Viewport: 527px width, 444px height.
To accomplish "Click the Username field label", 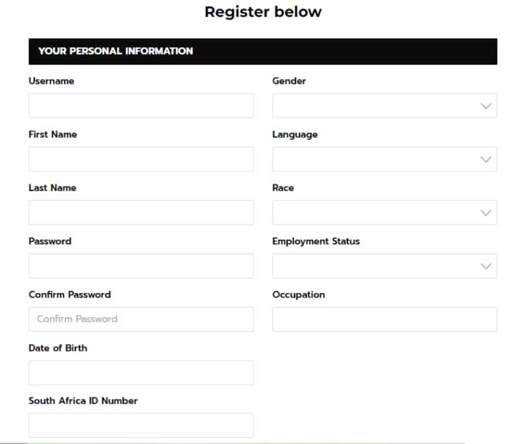I will [50, 81].
